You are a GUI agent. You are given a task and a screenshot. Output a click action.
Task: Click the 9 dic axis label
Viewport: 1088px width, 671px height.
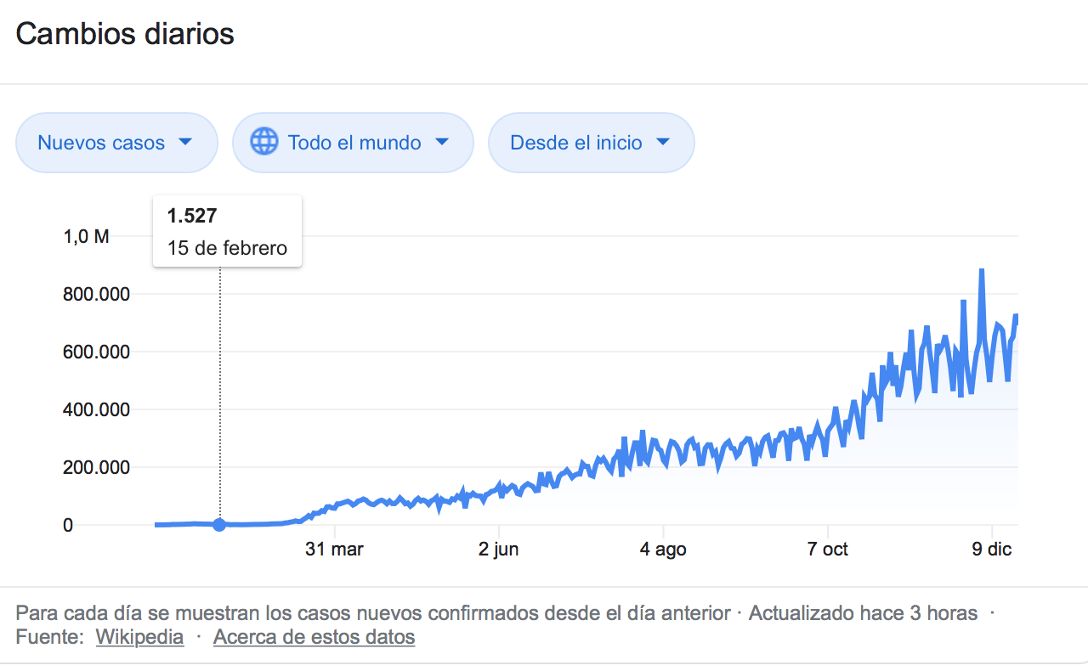(992, 550)
